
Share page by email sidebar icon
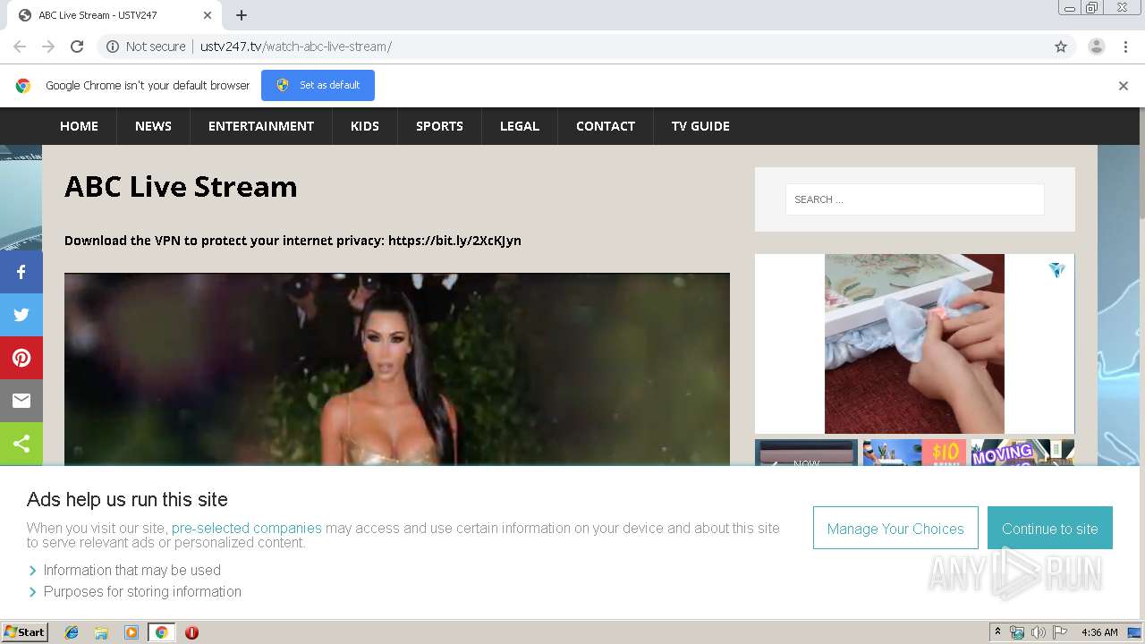click(21, 401)
